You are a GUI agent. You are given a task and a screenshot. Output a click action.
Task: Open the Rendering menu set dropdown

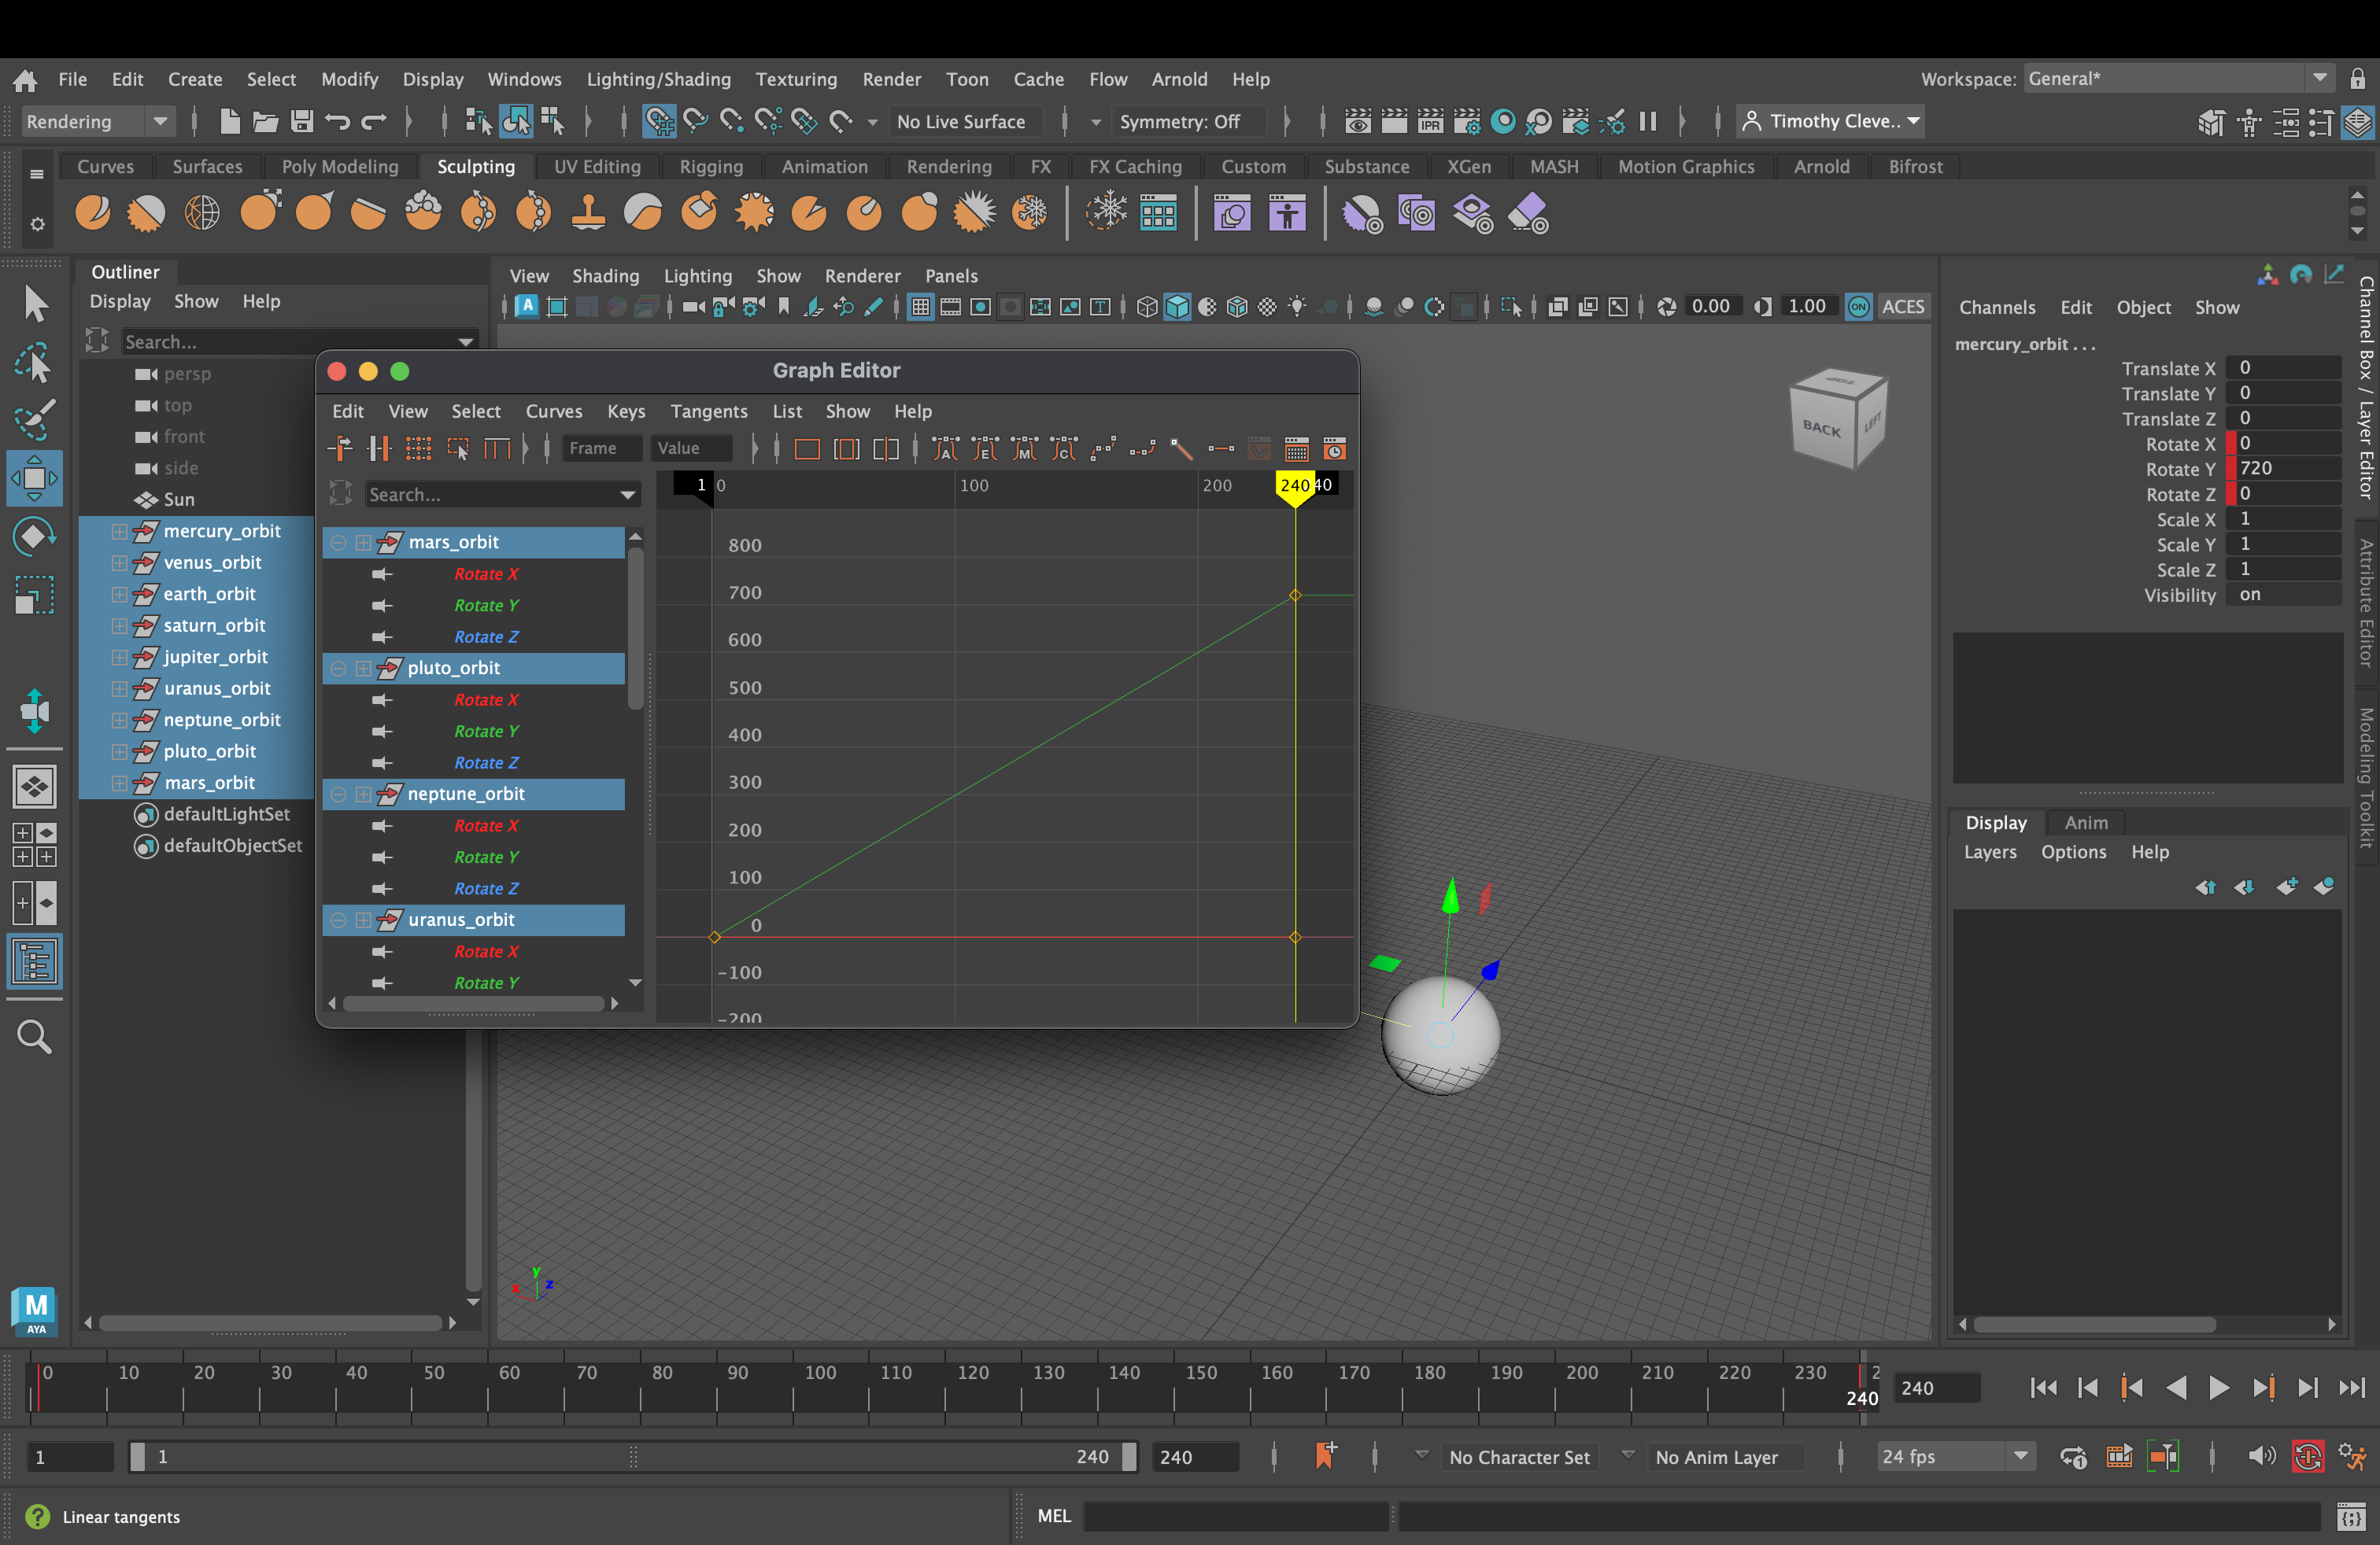[x=97, y=122]
